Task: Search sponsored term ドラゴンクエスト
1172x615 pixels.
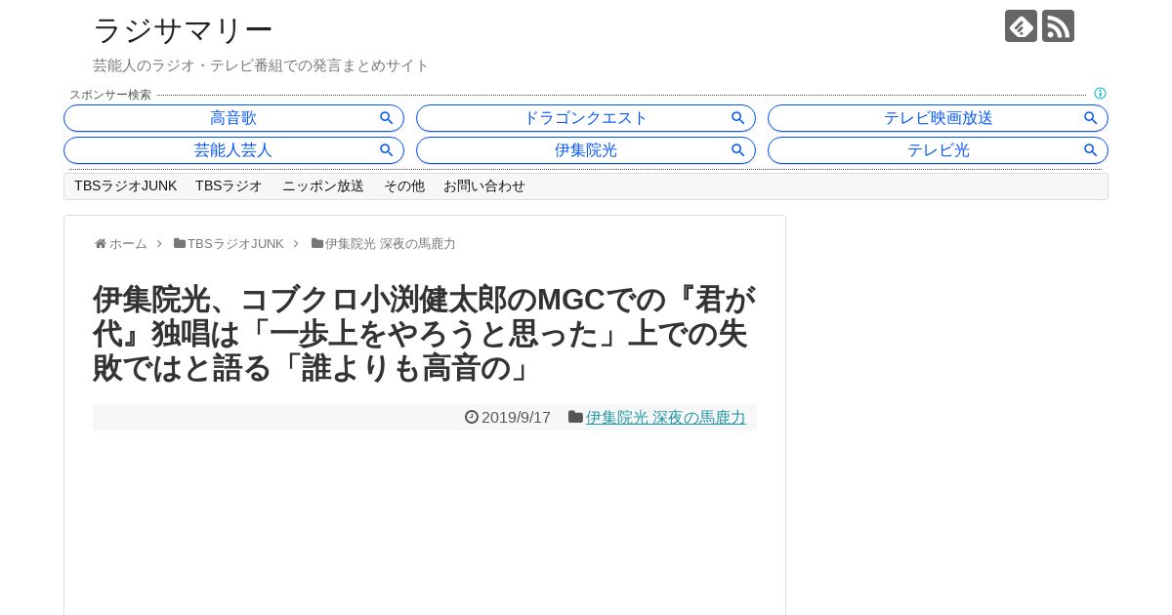Action: point(586,118)
